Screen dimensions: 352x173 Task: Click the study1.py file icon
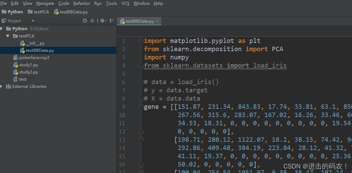click(15, 65)
